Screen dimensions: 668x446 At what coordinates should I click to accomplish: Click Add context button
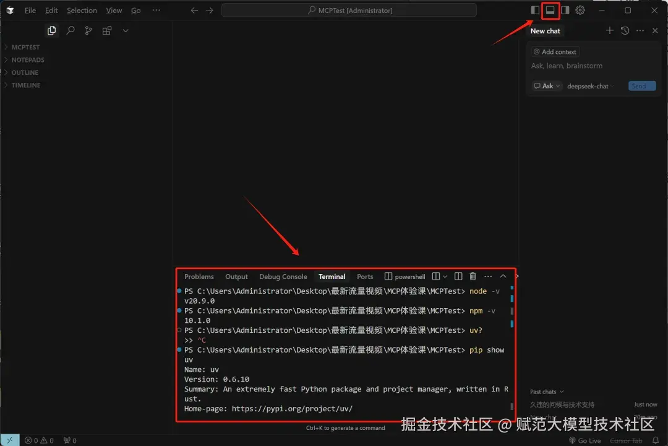(555, 52)
